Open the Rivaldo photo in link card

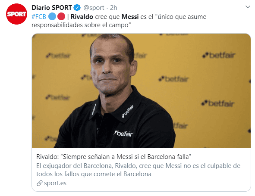(141, 90)
